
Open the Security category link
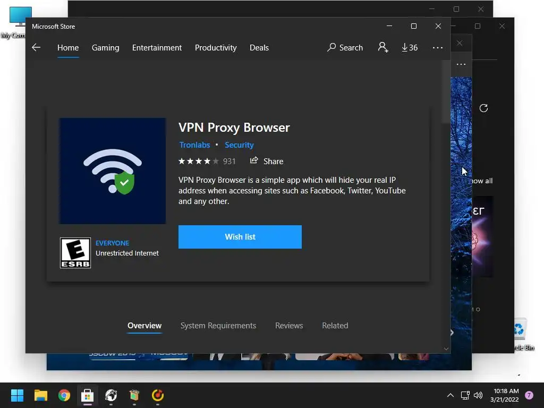point(240,145)
